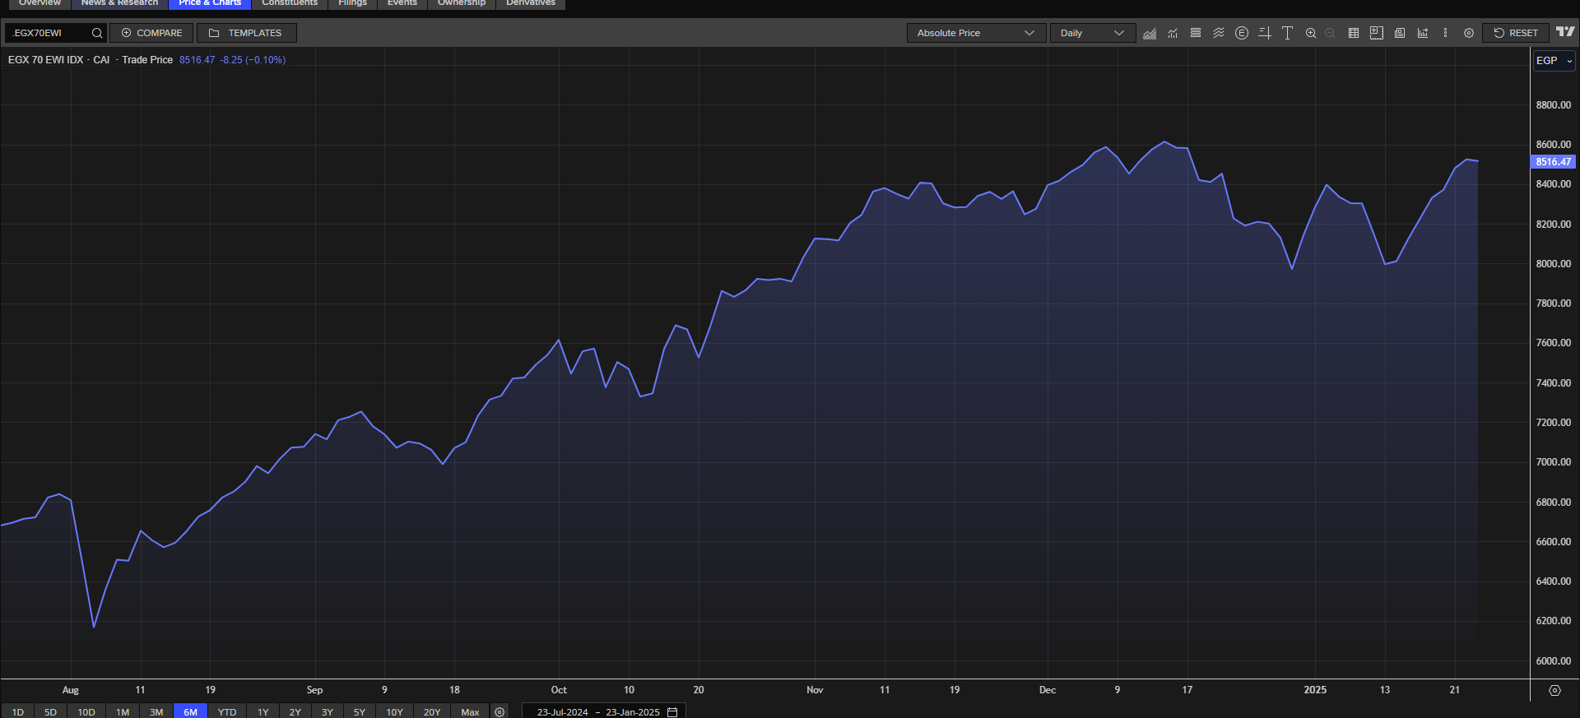The width and height of the screenshot is (1580, 718).
Task: Open the chart type area icon
Action: tap(1150, 33)
